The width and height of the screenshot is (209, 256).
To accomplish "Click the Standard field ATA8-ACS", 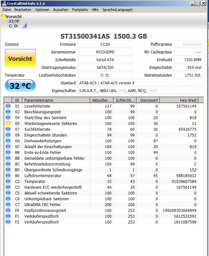I will (141, 83).
